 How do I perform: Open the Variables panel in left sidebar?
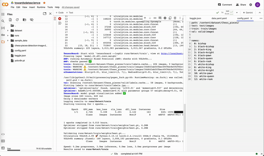tap(3, 28)
